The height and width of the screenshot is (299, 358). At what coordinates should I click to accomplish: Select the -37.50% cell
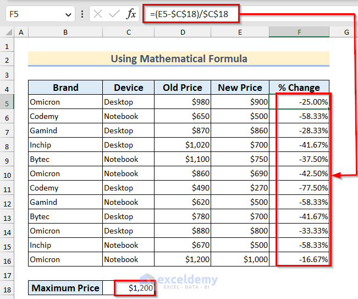(299, 159)
